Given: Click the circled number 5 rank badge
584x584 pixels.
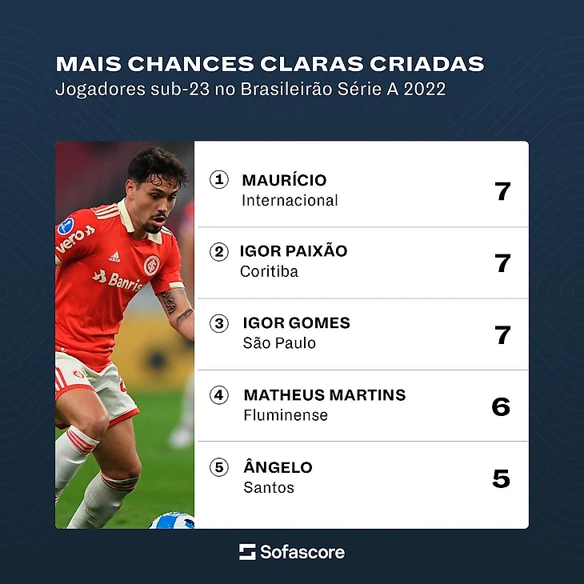Looking at the screenshot, I should pyautogui.click(x=219, y=467).
